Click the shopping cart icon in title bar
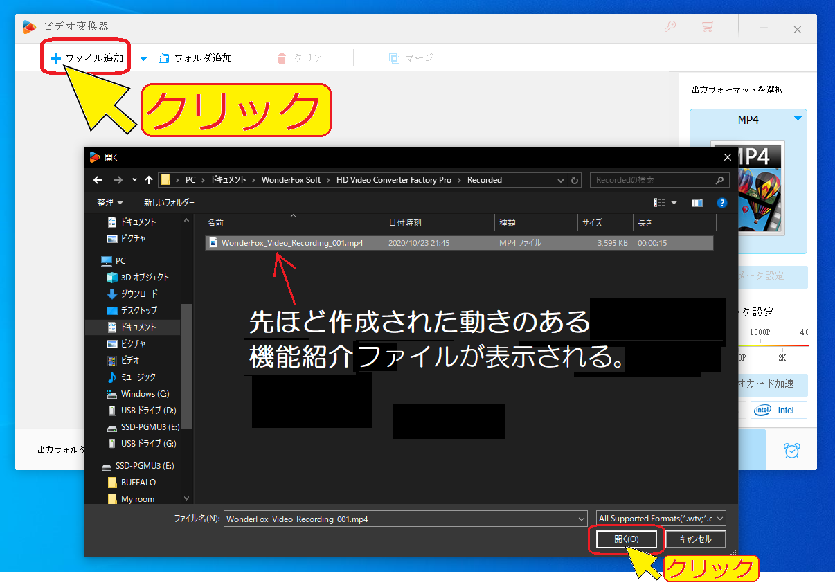Image resolution: width=835 pixels, height=585 pixels. [x=708, y=28]
